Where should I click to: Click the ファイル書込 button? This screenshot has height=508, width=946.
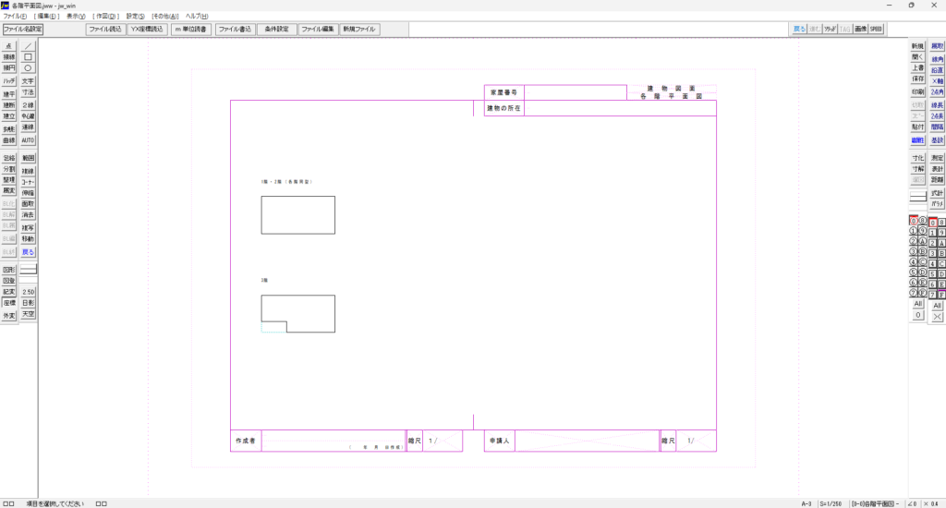point(236,29)
